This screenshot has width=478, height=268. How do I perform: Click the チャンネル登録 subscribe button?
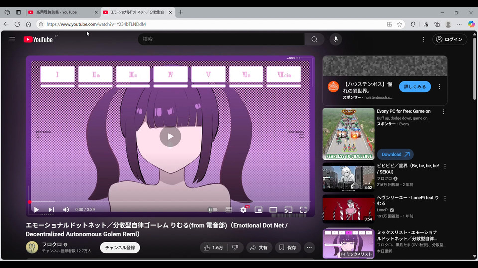[120, 247]
